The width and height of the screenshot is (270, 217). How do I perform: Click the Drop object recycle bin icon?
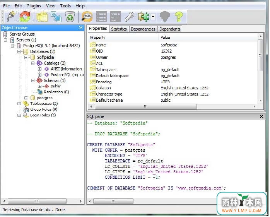(x=70, y=17)
